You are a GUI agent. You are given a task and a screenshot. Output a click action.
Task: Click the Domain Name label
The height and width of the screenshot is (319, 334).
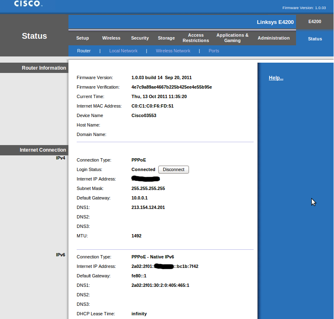point(92,134)
